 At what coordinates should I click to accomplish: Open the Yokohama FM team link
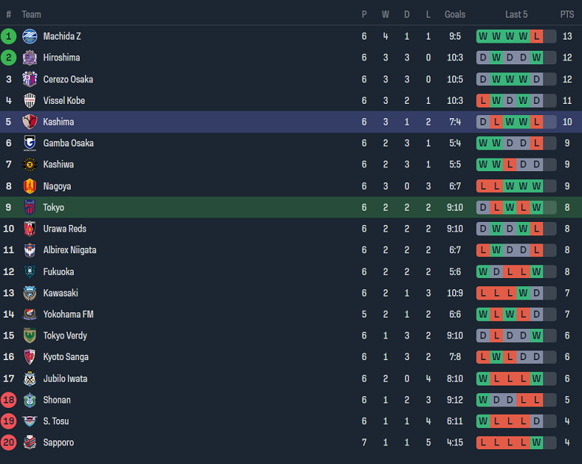pos(68,315)
